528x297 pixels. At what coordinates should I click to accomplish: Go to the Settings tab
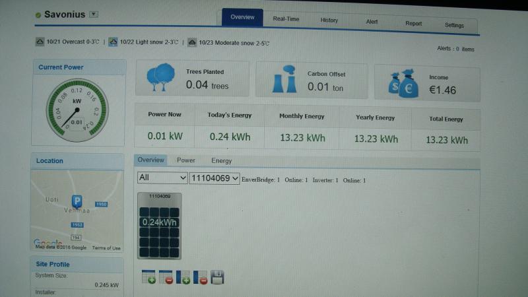coord(454,25)
